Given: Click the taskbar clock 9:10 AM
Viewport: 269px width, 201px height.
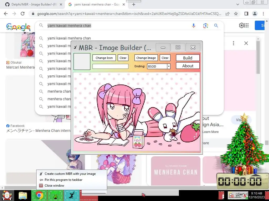Looking at the screenshot, I should [x=257, y=195].
